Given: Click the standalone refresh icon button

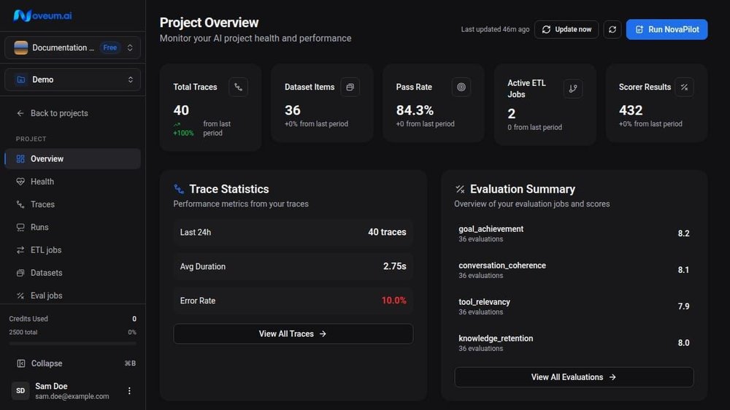Looking at the screenshot, I should pyautogui.click(x=612, y=29).
